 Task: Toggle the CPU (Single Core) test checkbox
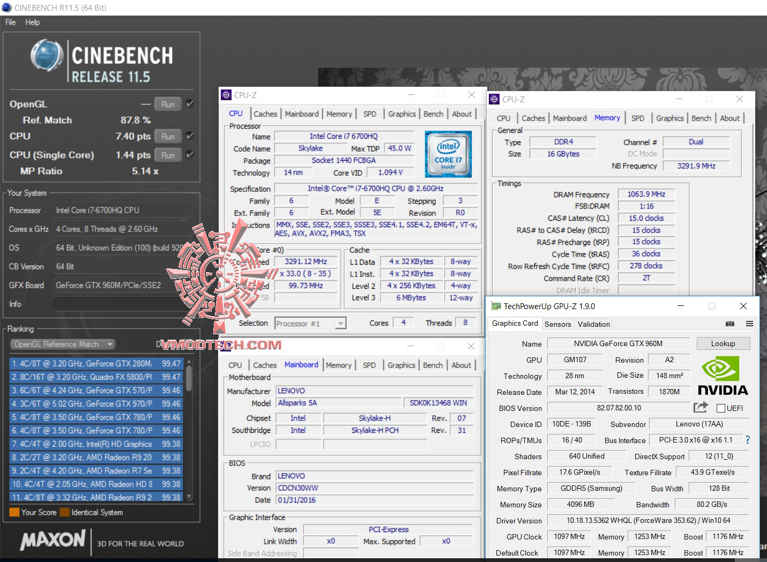190,155
